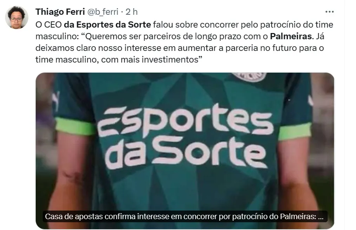The height and width of the screenshot is (230, 356).
Task: Open the author name Thiago Ferri
Action: pos(60,12)
